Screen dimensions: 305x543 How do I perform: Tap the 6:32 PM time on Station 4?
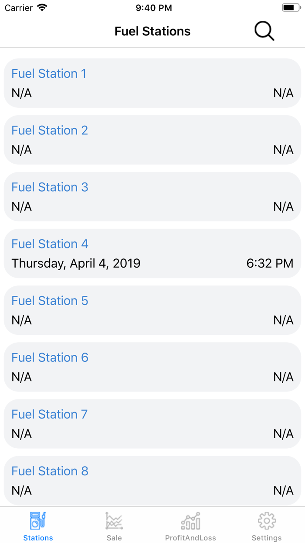point(270,263)
